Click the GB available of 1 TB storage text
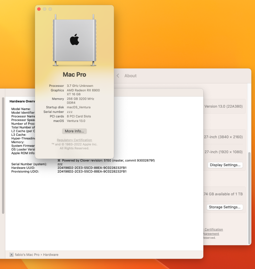Image resolution: width=255 pixels, height=269 pixels. 223,194
